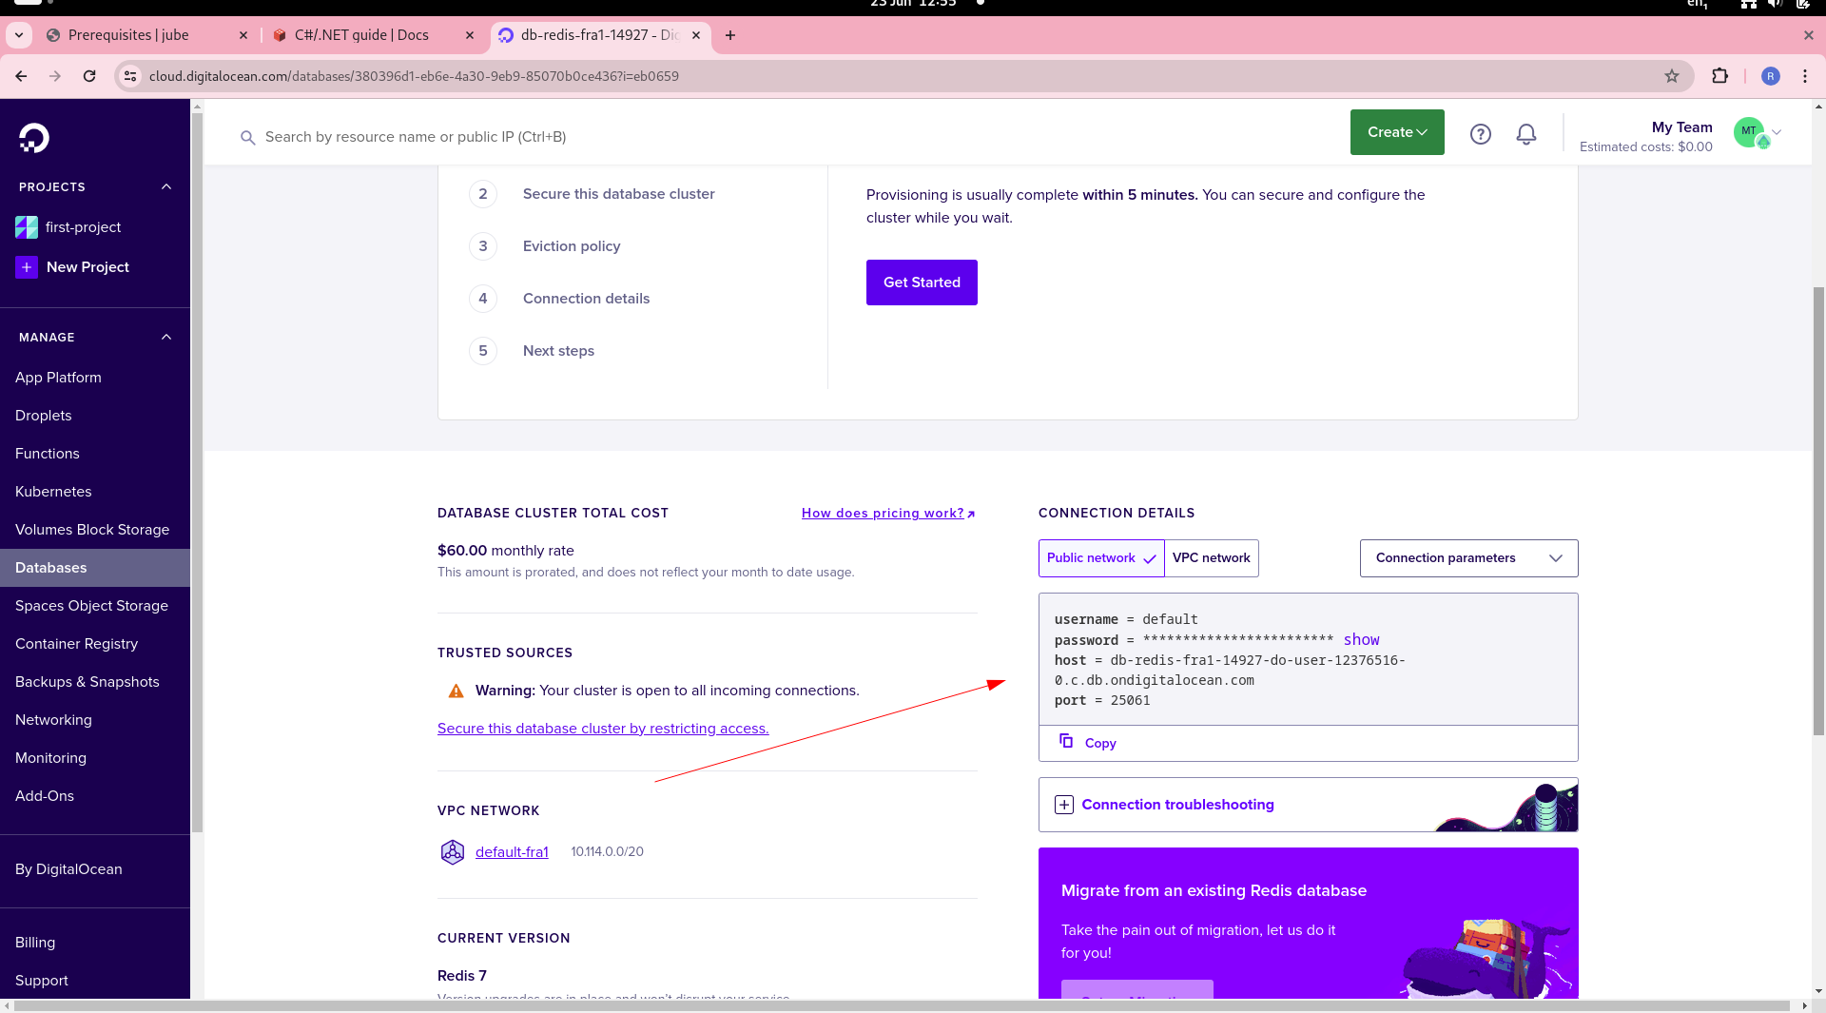Select step 2 Secure this database cluster
This screenshot has height=1013, width=1826.
(x=618, y=194)
